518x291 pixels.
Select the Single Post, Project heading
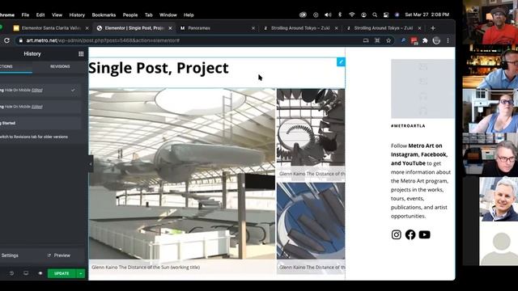pyautogui.click(x=159, y=68)
